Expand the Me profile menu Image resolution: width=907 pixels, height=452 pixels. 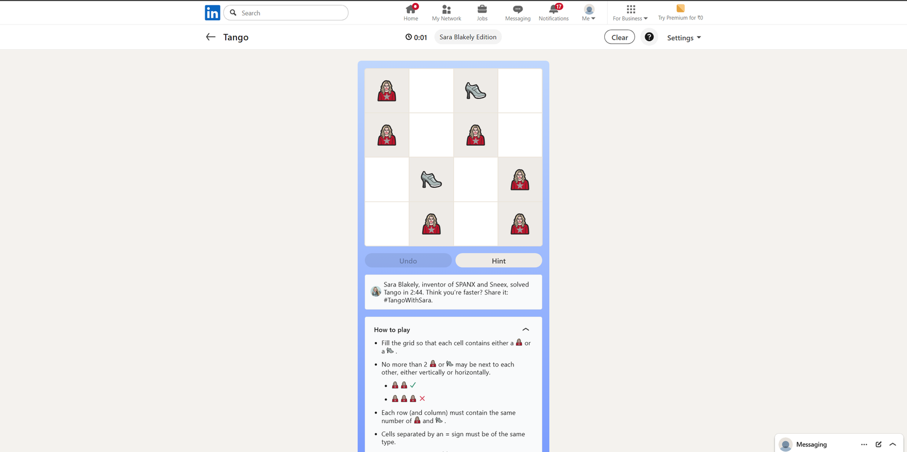click(x=588, y=12)
